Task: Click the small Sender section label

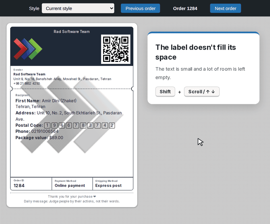Action: point(18,70)
